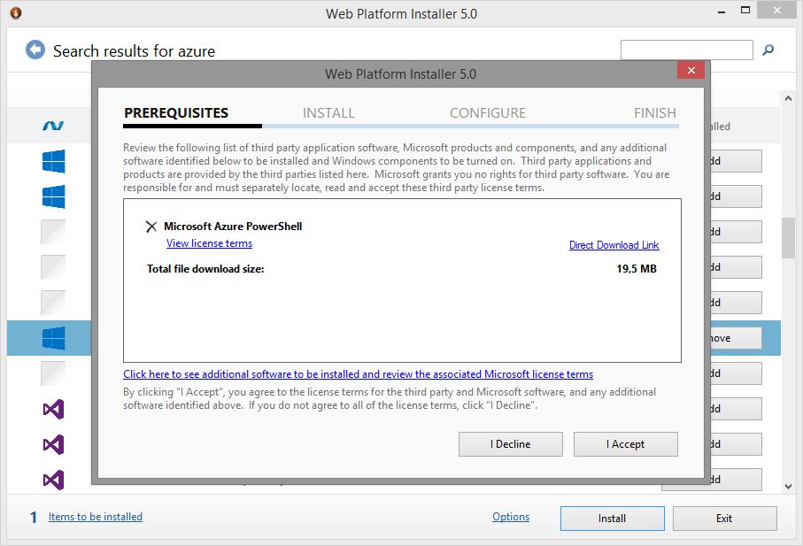803x546 pixels.
Task: Click the Total file download size label
Action: tap(205, 269)
